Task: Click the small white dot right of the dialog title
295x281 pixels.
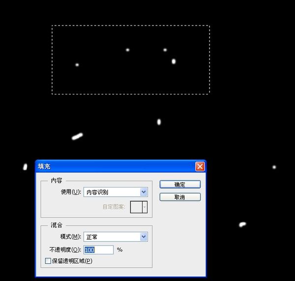Action: 274,167
